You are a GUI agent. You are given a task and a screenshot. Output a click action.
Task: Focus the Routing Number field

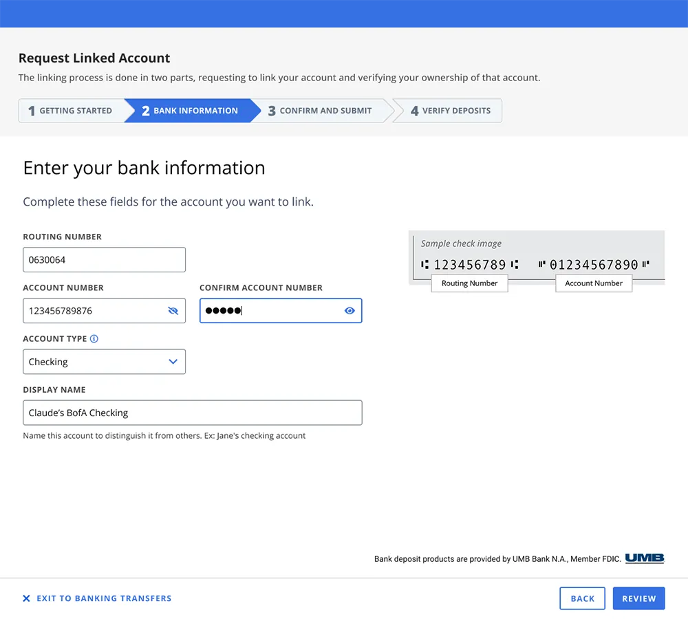tap(104, 260)
